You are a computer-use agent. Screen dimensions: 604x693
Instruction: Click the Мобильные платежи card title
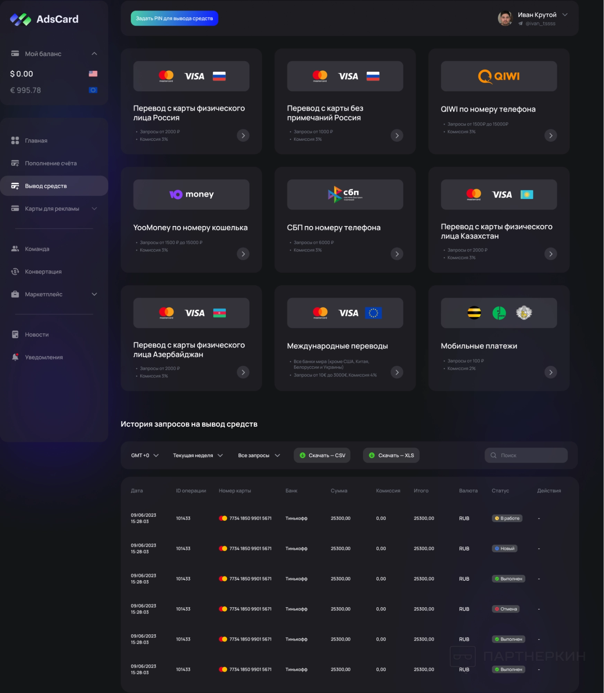479,346
